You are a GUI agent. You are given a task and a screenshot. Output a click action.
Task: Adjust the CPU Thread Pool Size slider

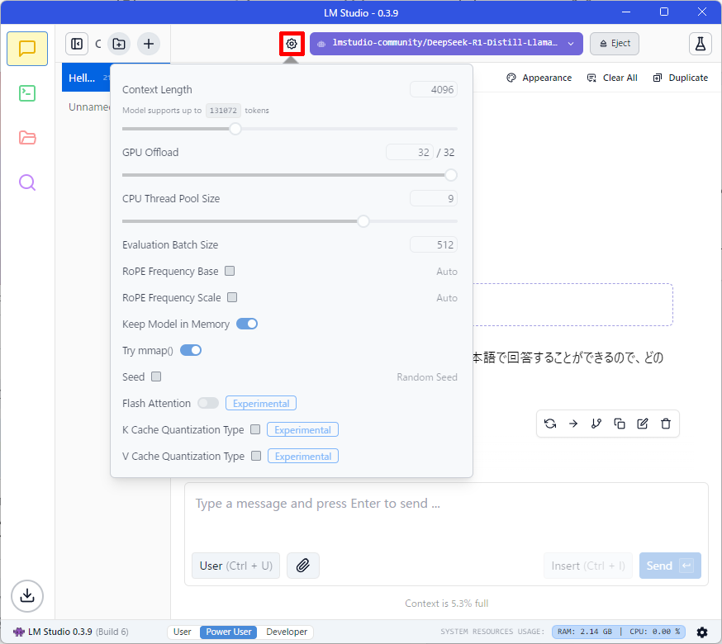pyautogui.click(x=363, y=221)
